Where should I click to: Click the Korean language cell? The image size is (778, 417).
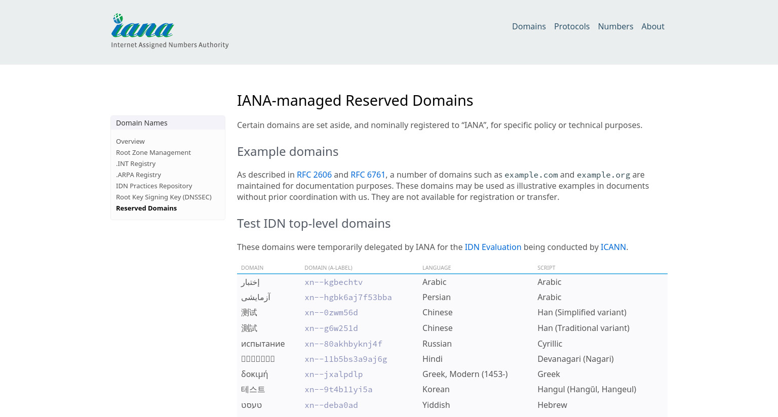(x=436, y=389)
